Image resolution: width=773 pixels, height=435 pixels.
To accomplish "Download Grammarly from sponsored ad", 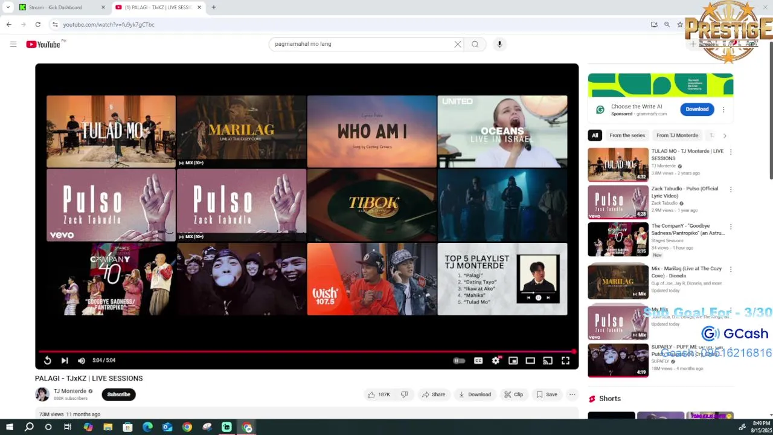I will tap(697, 109).
